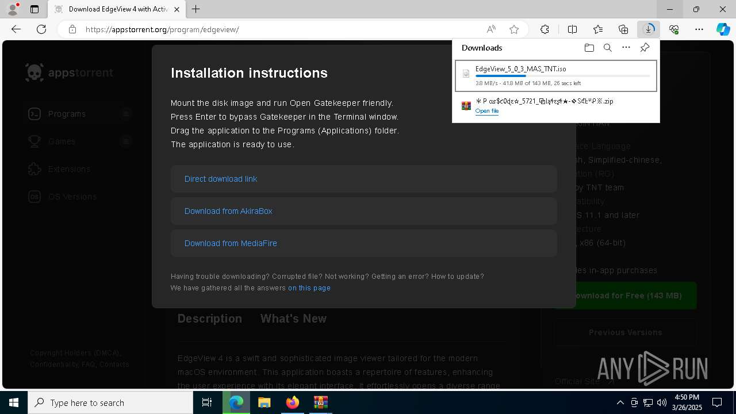Open the tab actions menu icon
The width and height of the screenshot is (736, 414).
pyautogui.click(x=34, y=9)
